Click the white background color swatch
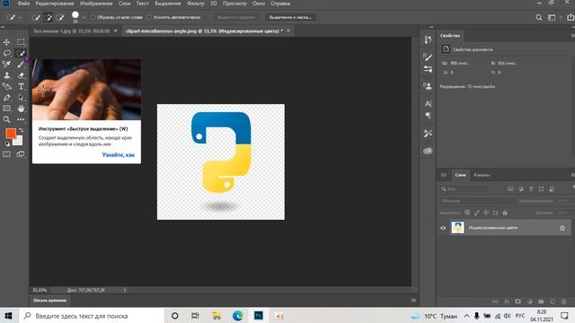The width and height of the screenshot is (575, 323). coord(18,142)
